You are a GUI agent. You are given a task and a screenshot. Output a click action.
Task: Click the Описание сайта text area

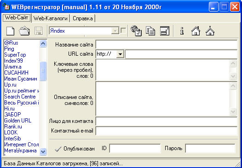[163, 99]
